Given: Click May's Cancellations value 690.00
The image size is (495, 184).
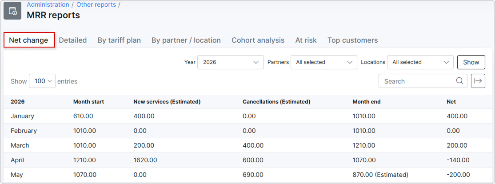Looking at the screenshot, I should [253, 175].
